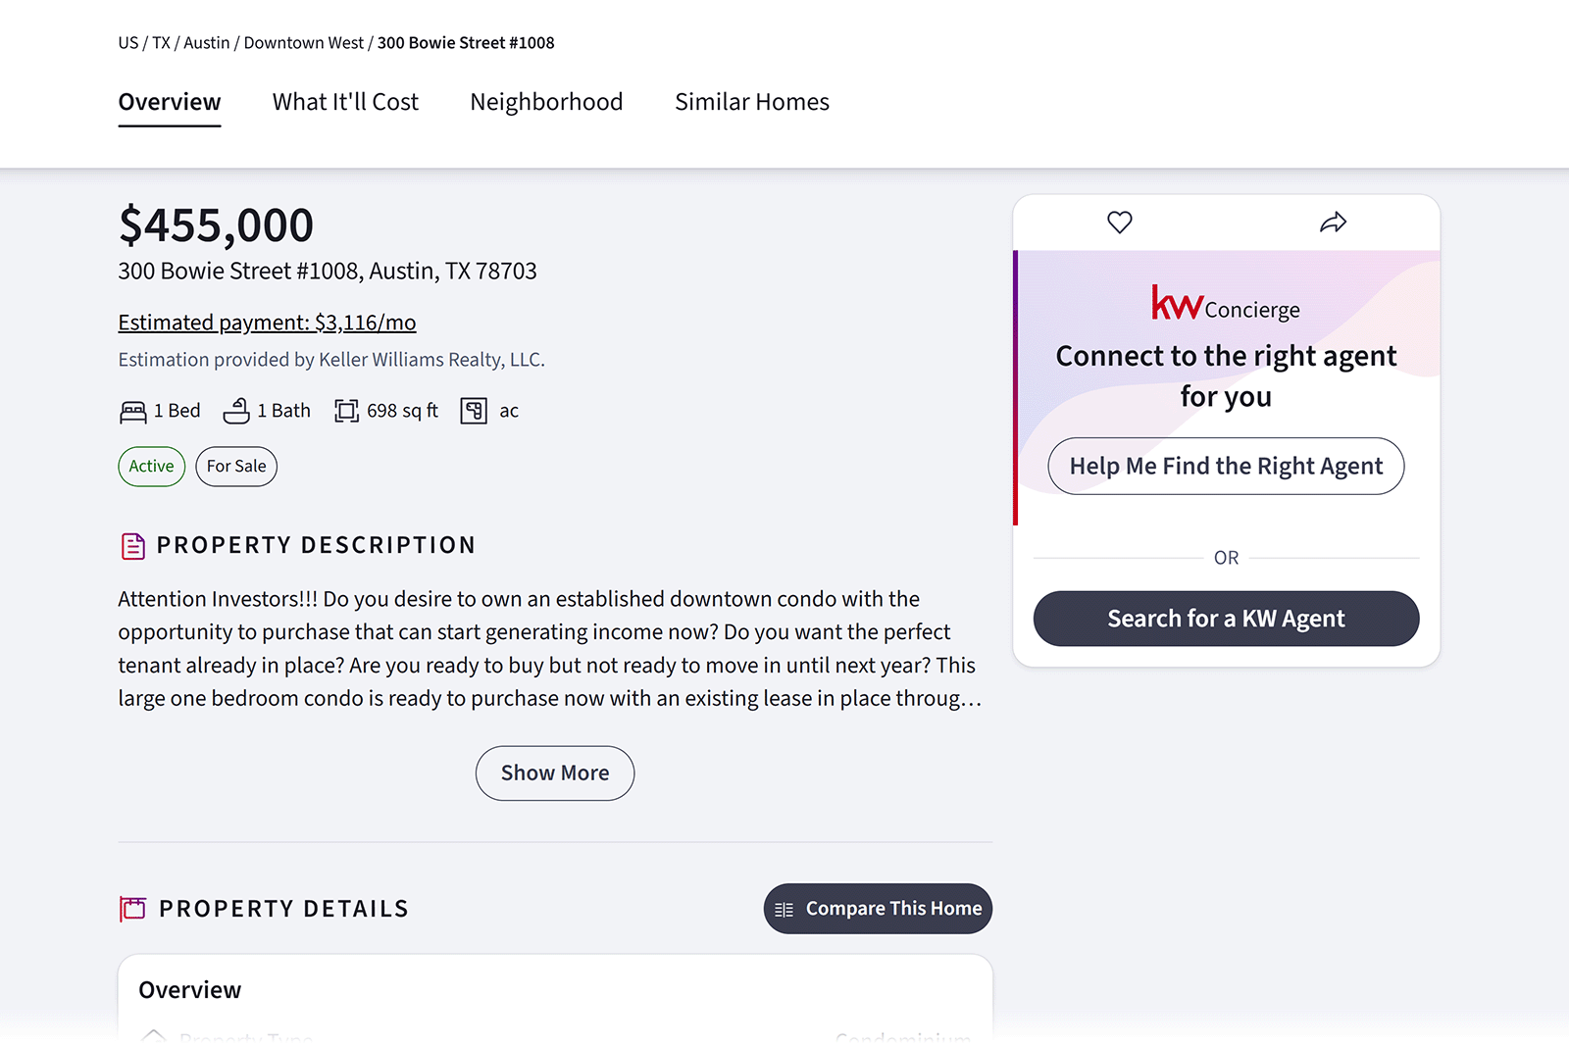Image resolution: width=1569 pixels, height=1046 pixels.
Task: Click the Property Description document icon
Action: coord(132,546)
